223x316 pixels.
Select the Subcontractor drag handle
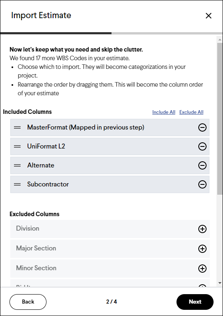17,184
